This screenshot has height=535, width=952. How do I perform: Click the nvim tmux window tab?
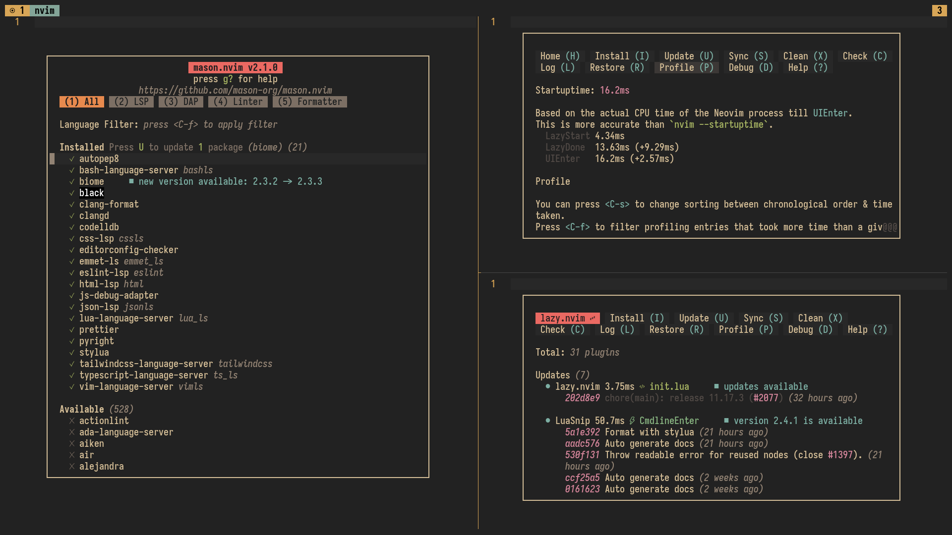[x=45, y=10]
